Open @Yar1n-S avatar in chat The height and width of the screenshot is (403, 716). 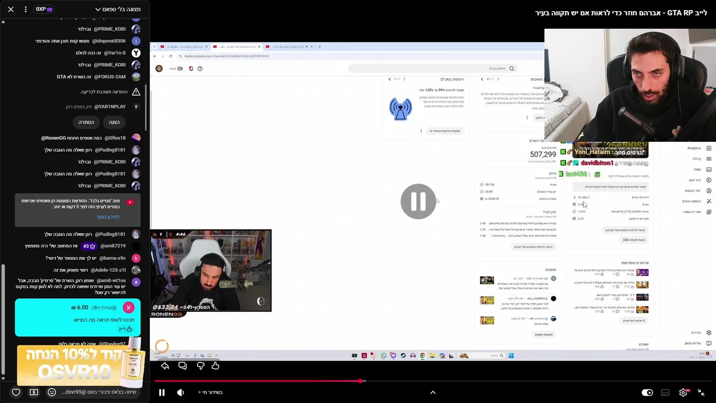tap(136, 53)
